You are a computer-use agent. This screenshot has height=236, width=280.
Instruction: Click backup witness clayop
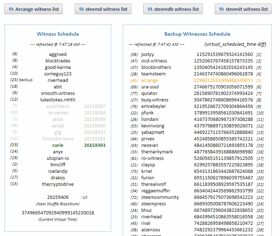148,165
